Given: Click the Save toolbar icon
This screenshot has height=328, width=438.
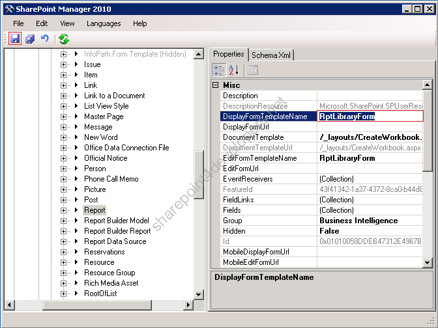Looking at the screenshot, I should point(15,38).
